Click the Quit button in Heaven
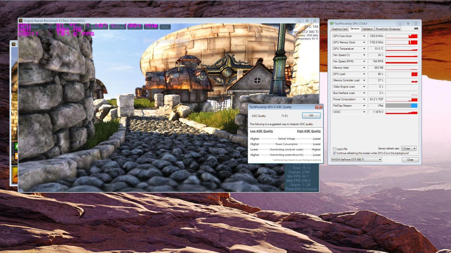The height and width of the screenshot is (253, 451). pos(165,27)
